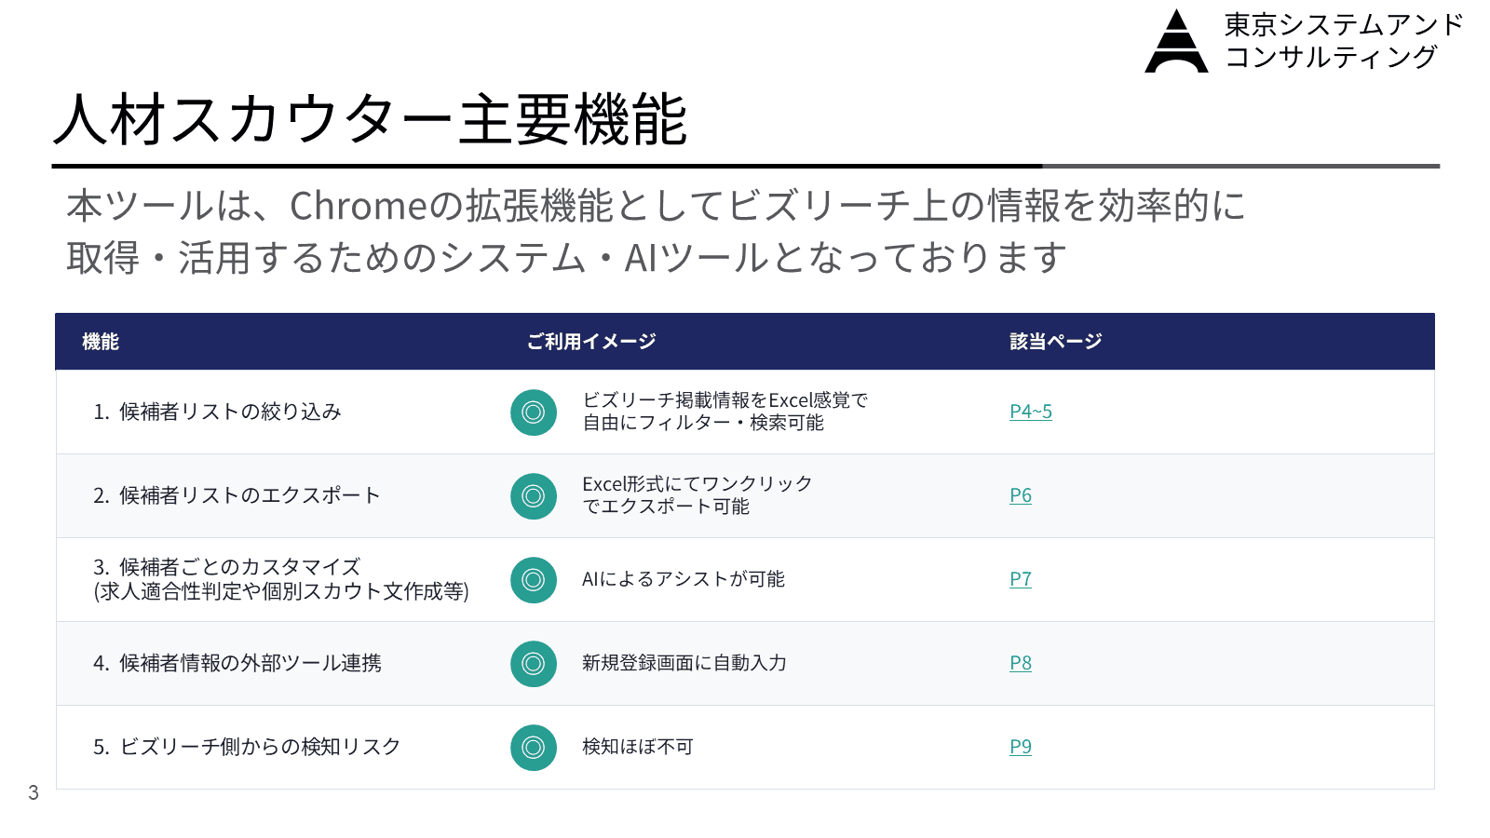Go to the P8 link
1490x838 pixels.
[1021, 663]
